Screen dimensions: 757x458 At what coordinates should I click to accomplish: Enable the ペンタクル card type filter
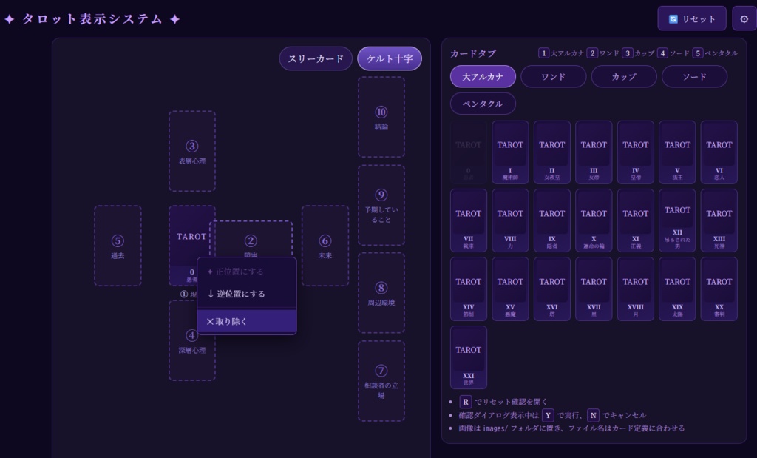coord(483,104)
